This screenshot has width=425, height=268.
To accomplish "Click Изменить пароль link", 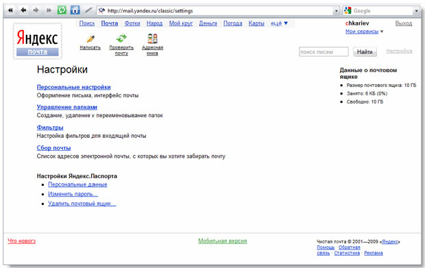I will point(73,194).
